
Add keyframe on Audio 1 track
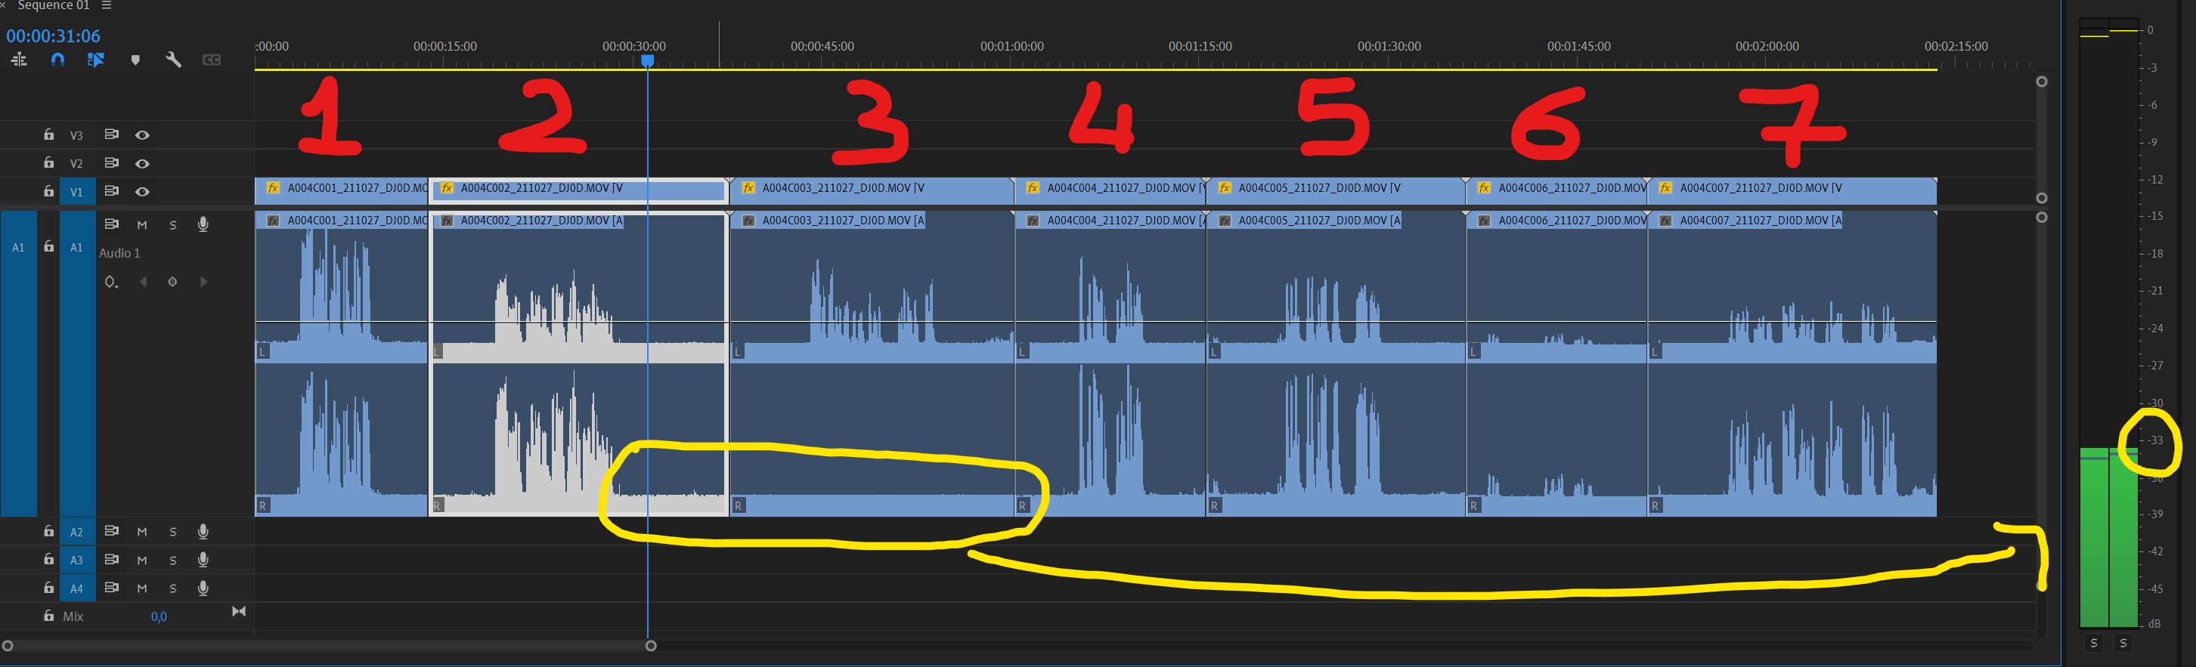pos(172,282)
